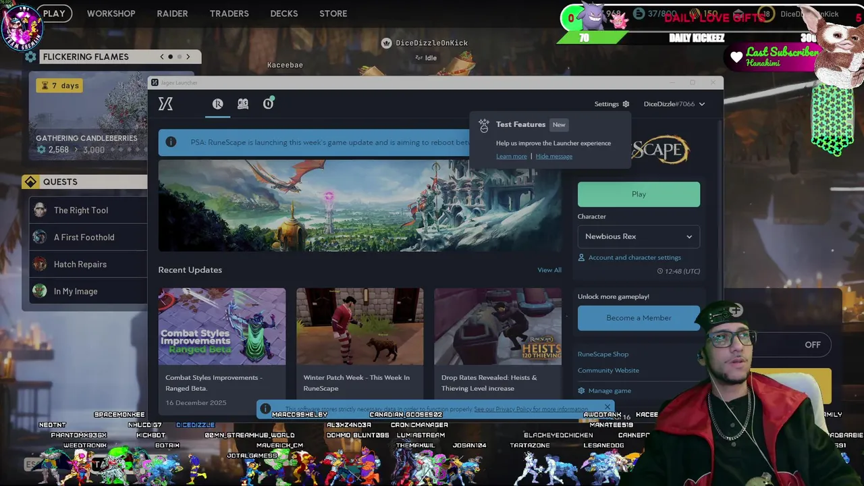Screen dimensions: 864x486
Task: Click the PSA info circle icon
Action: click(171, 142)
